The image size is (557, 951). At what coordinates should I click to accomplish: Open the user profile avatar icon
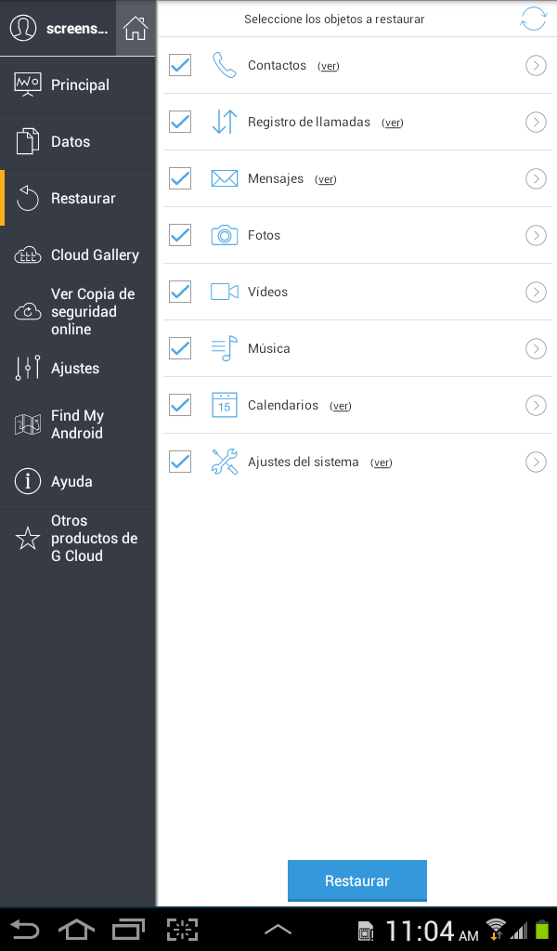23,28
